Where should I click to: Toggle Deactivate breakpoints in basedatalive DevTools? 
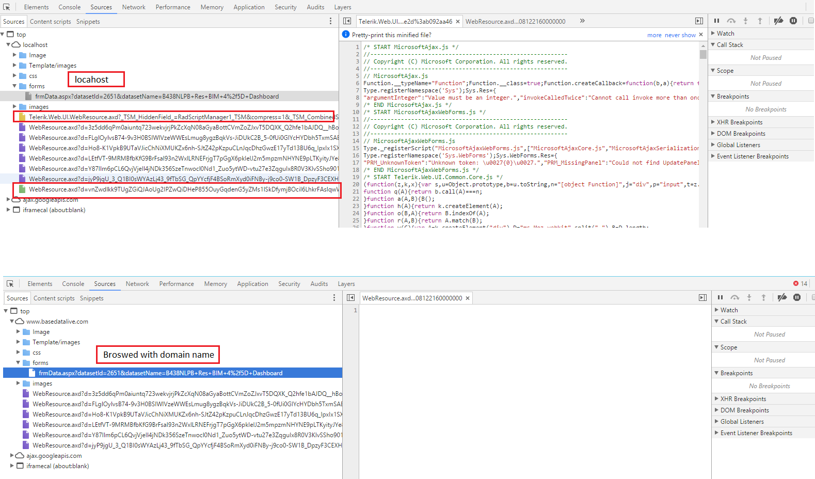click(782, 297)
